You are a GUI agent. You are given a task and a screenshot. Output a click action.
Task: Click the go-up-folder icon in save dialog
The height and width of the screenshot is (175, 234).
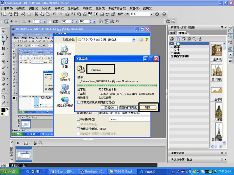tap(146, 40)
